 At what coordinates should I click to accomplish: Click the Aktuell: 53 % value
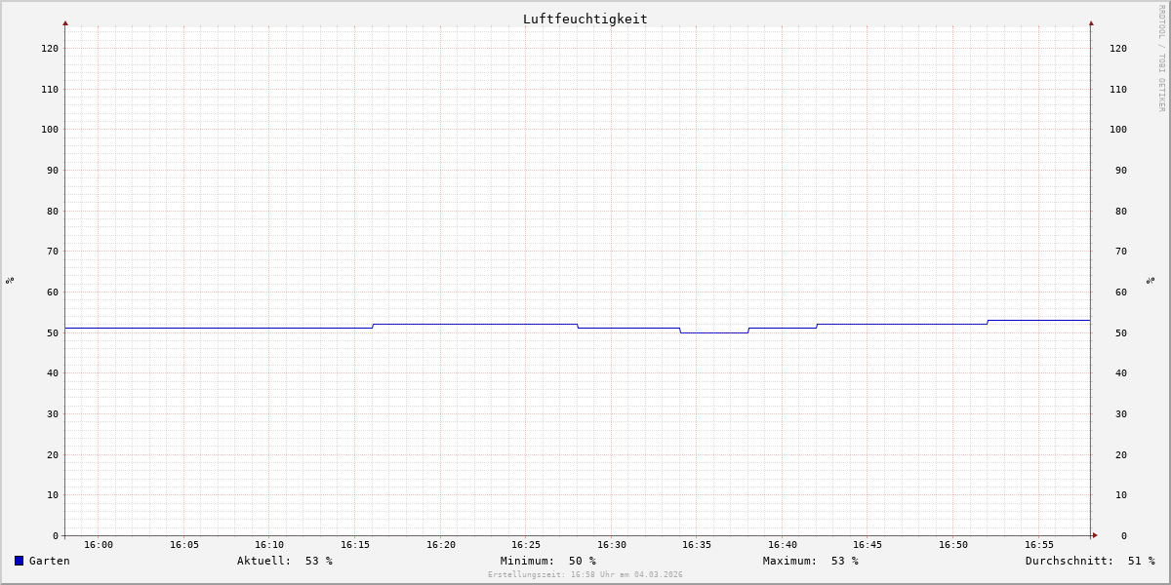point(285,561)
